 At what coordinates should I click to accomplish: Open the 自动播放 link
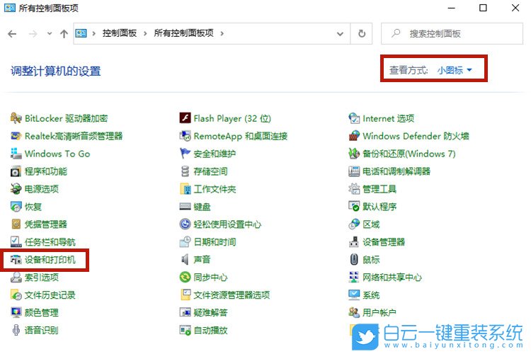pos(210,330)
